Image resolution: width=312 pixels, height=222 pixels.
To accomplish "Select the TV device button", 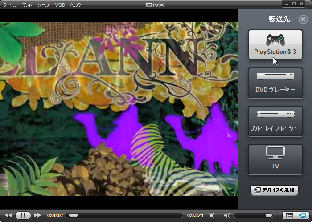I will (275, 159).
